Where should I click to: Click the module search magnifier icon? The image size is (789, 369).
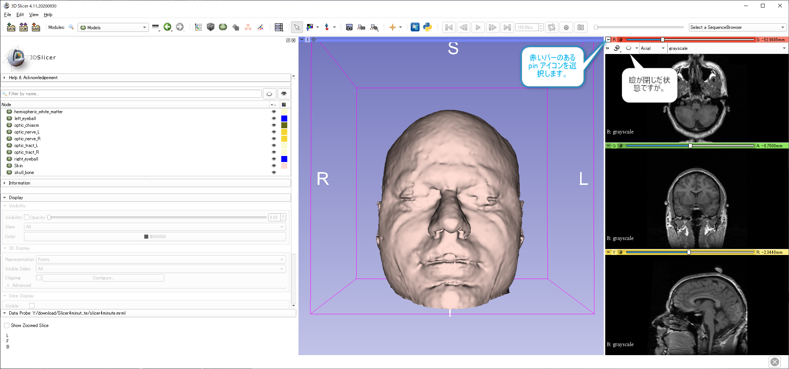point(71,27)
